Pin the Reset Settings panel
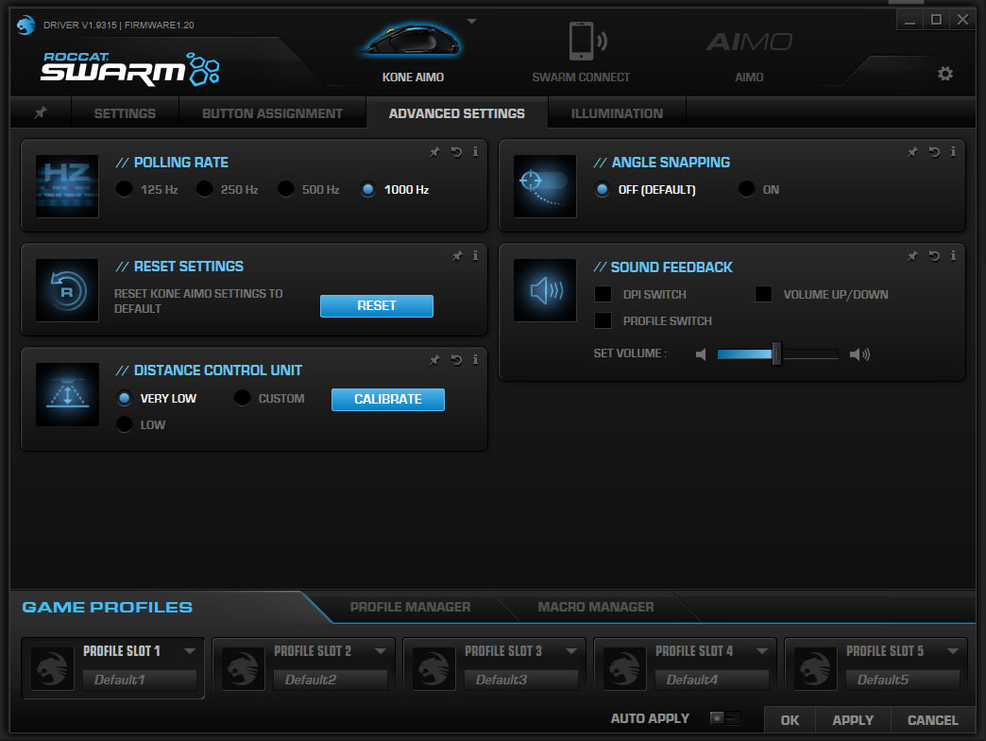This screenshot has width=986, height=741. pyautogui.click(x=457, y=255)
